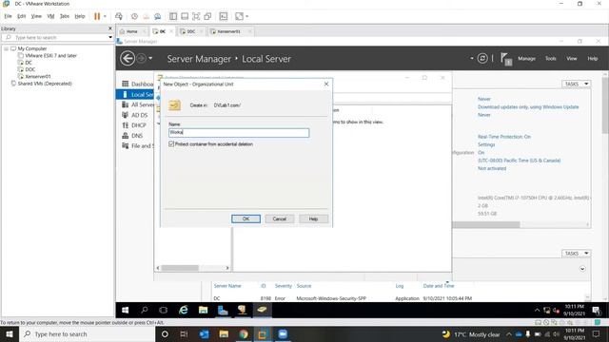Open the VMware VM menu
Screen dimensions: 609x342
click(50, 16)
